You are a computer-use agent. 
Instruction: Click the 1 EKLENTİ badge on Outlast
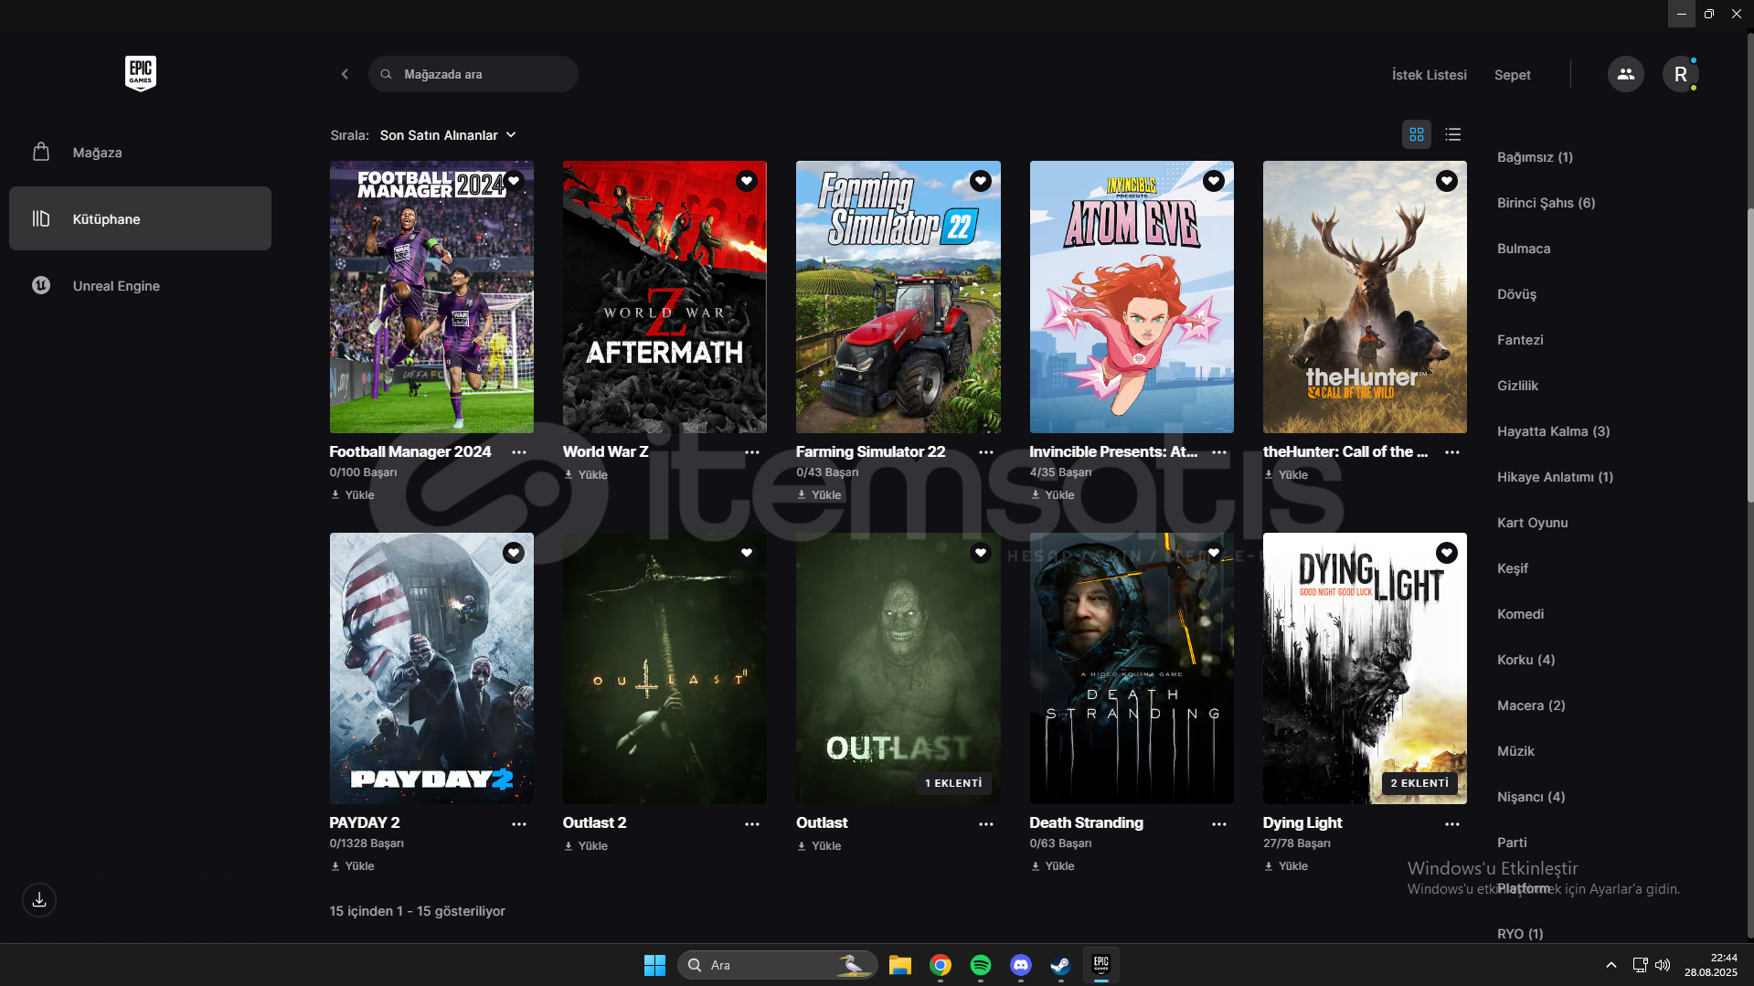[x=953, y=783]
